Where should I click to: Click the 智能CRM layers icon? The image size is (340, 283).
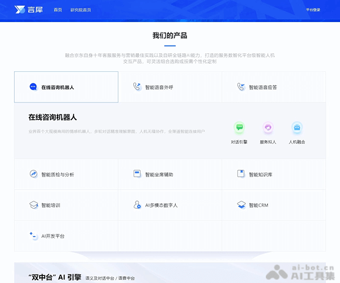(241, 205)
